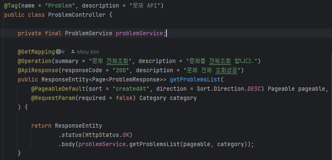The width and height of the screenshot is (332, 160).
Task: Click the "문제 전체조회" summary string
Action: 111,61
